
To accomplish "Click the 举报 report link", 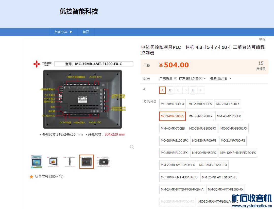I will tap(262, 39).
